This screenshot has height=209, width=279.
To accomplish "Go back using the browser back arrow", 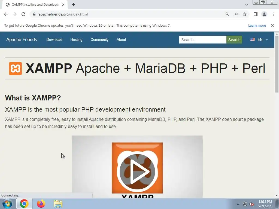I will tap(6, 14).
